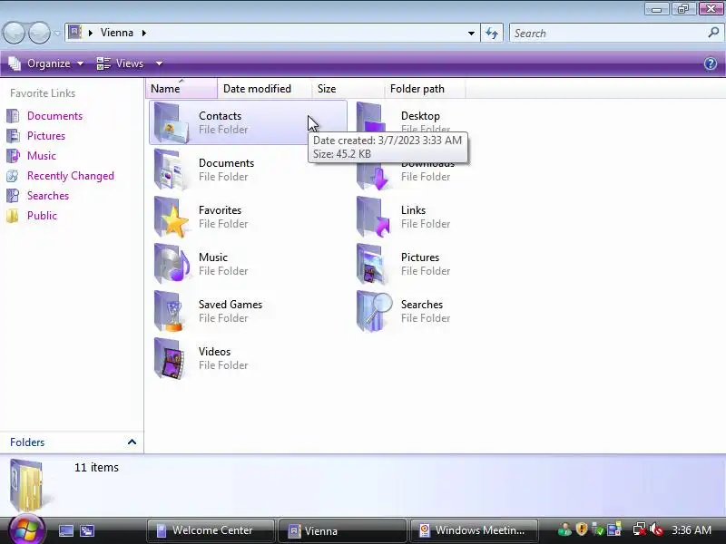Select the Saved Games folder name text
The width and height of the screenshot is (726, 544).
(x=231, y=305)
